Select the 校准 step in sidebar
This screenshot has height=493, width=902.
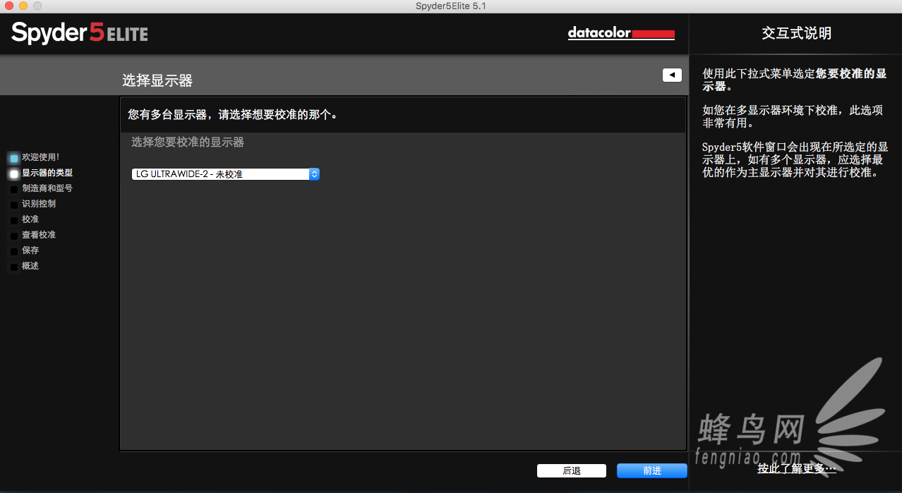(30, 219)
